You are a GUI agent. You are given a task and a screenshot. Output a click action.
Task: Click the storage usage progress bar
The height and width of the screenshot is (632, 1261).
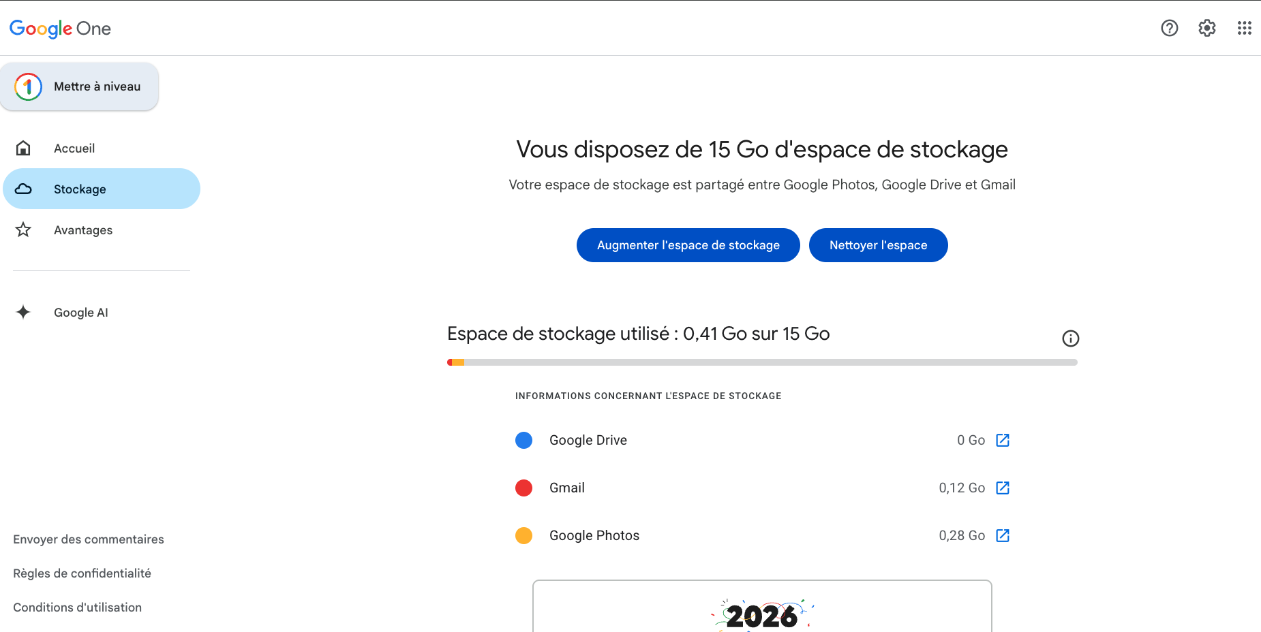tap(761, 362)
